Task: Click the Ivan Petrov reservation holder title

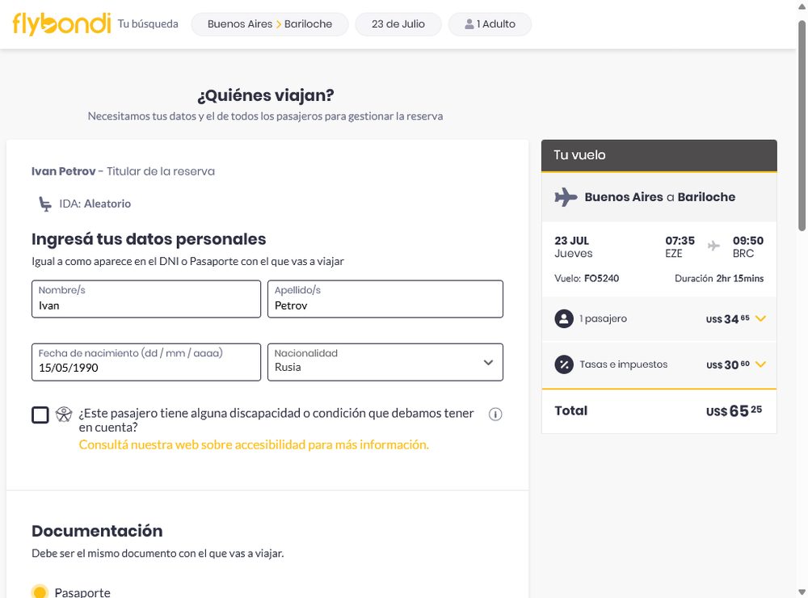Action: tap(123, 171)
